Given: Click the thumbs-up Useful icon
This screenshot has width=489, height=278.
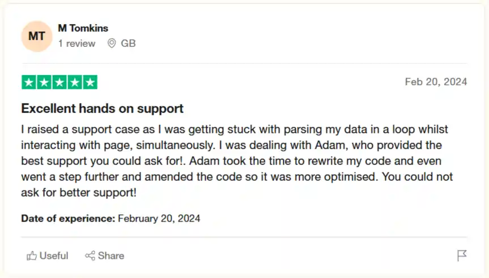Looking at the screenshot, I should [x=32, y=256].
